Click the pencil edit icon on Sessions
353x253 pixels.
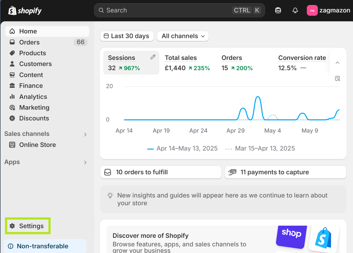point(153,57)
